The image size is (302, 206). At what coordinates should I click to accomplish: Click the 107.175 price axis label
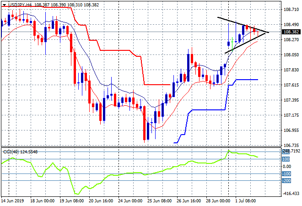tap(291, 115)
